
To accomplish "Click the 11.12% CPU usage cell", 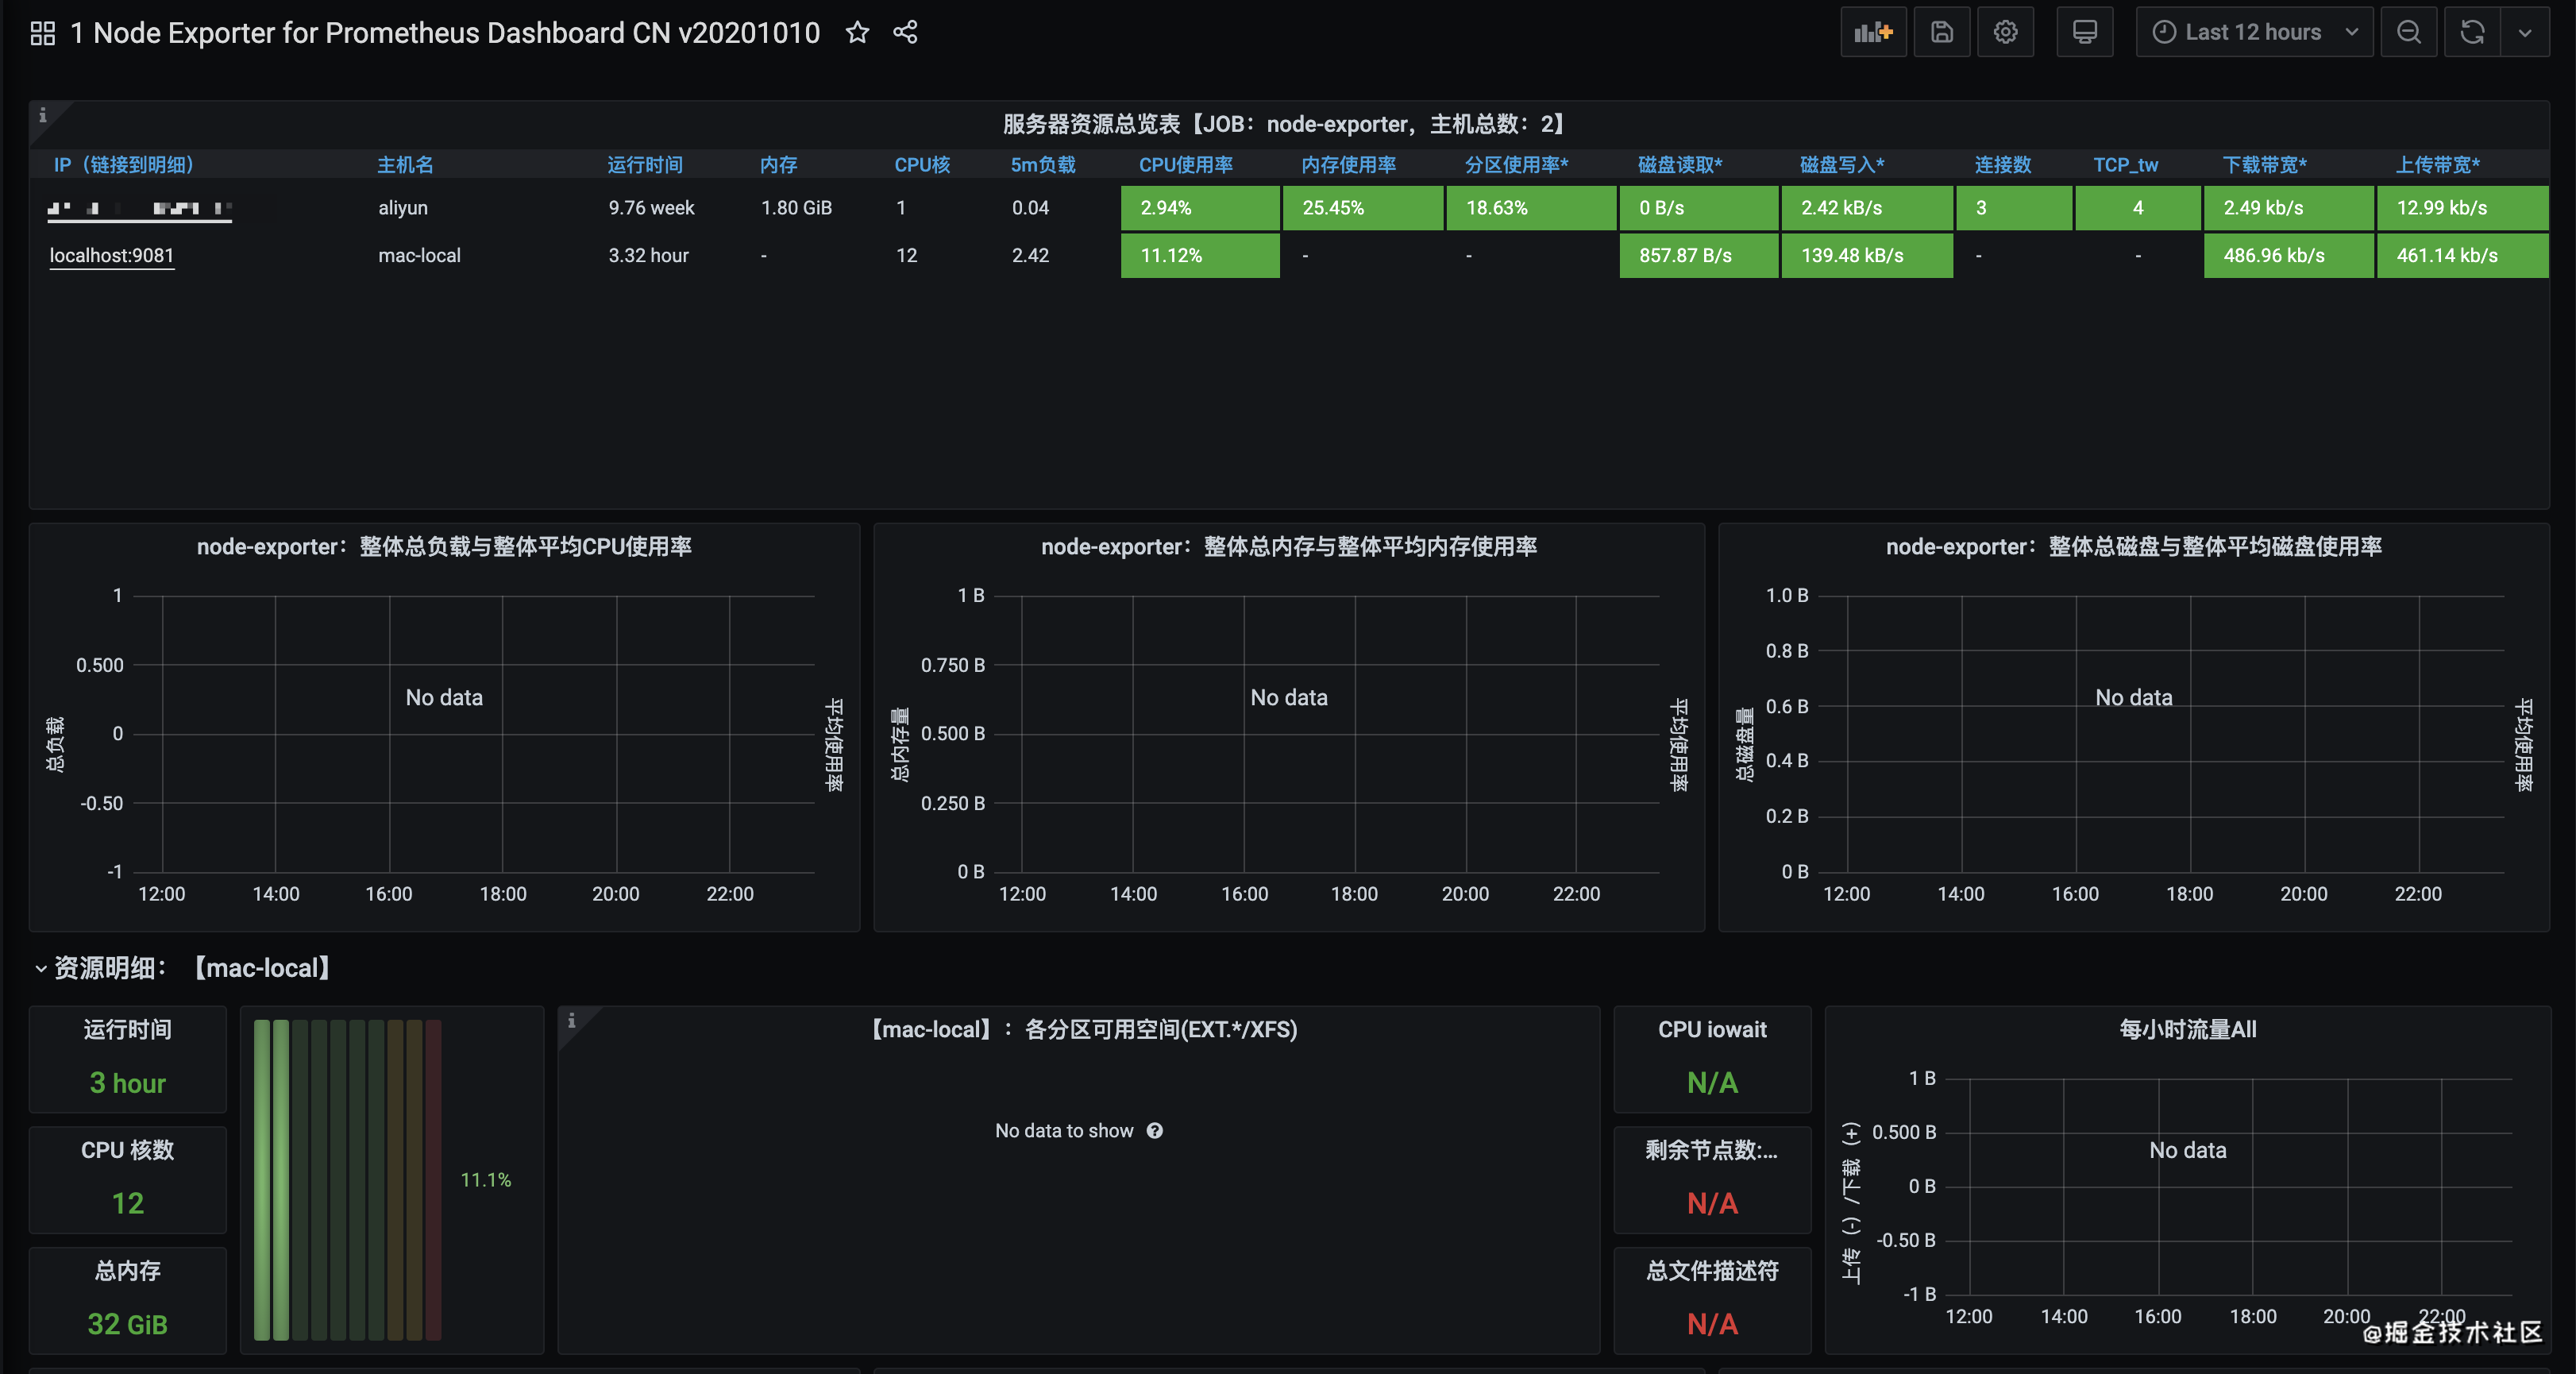I will pyautogui.click(x=1200, y=255).
